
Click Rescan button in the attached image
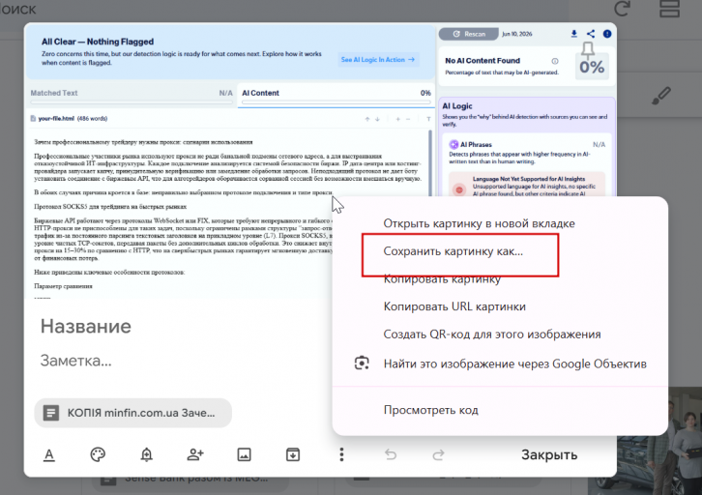click(x=468, y=34)
